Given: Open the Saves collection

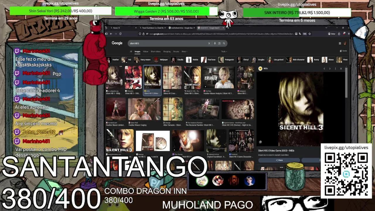Looking at the screenshot, I should coord(343,51).
